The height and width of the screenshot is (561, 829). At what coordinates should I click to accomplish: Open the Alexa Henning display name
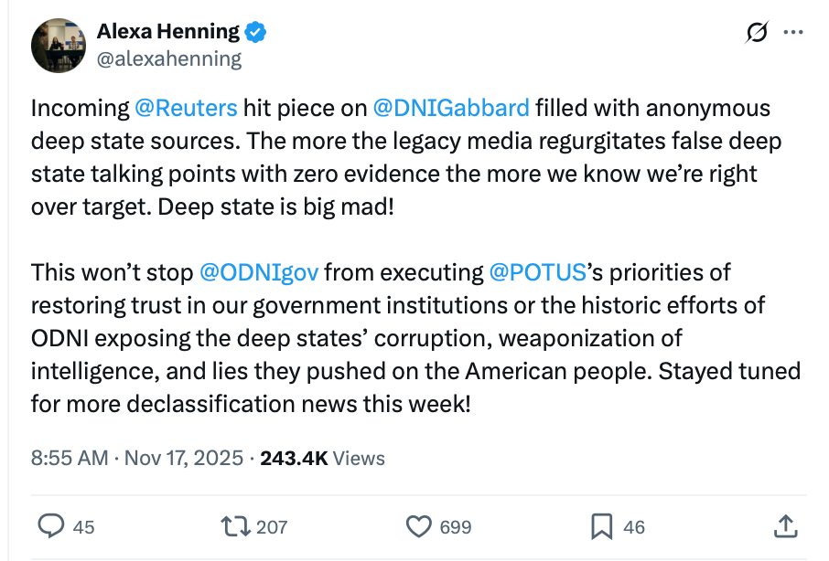point(167,32)
